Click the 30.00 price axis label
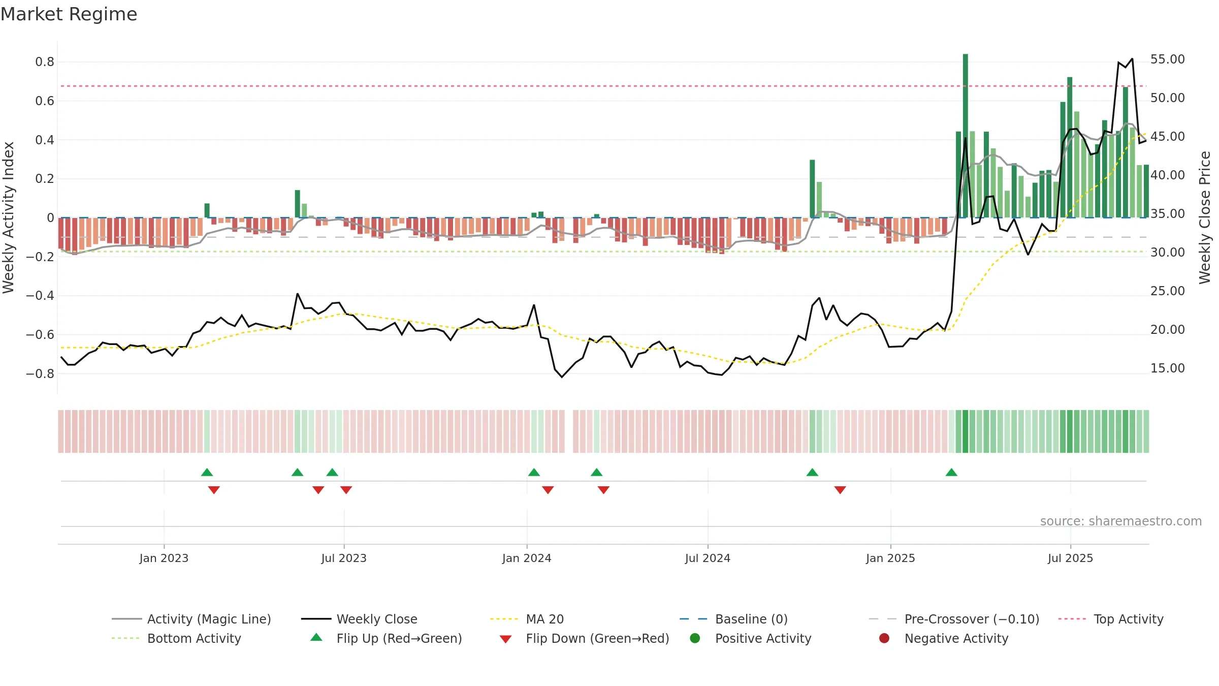1219x686 pixels. point(1168,253)
